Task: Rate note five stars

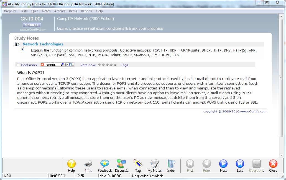Action: 115,65
